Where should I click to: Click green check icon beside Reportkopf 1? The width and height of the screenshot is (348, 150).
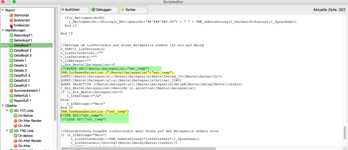(11, 35)
